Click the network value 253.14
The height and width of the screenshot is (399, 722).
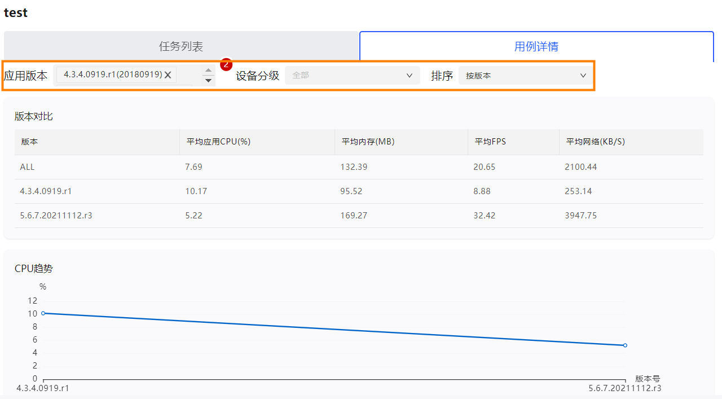coord(578,191)
